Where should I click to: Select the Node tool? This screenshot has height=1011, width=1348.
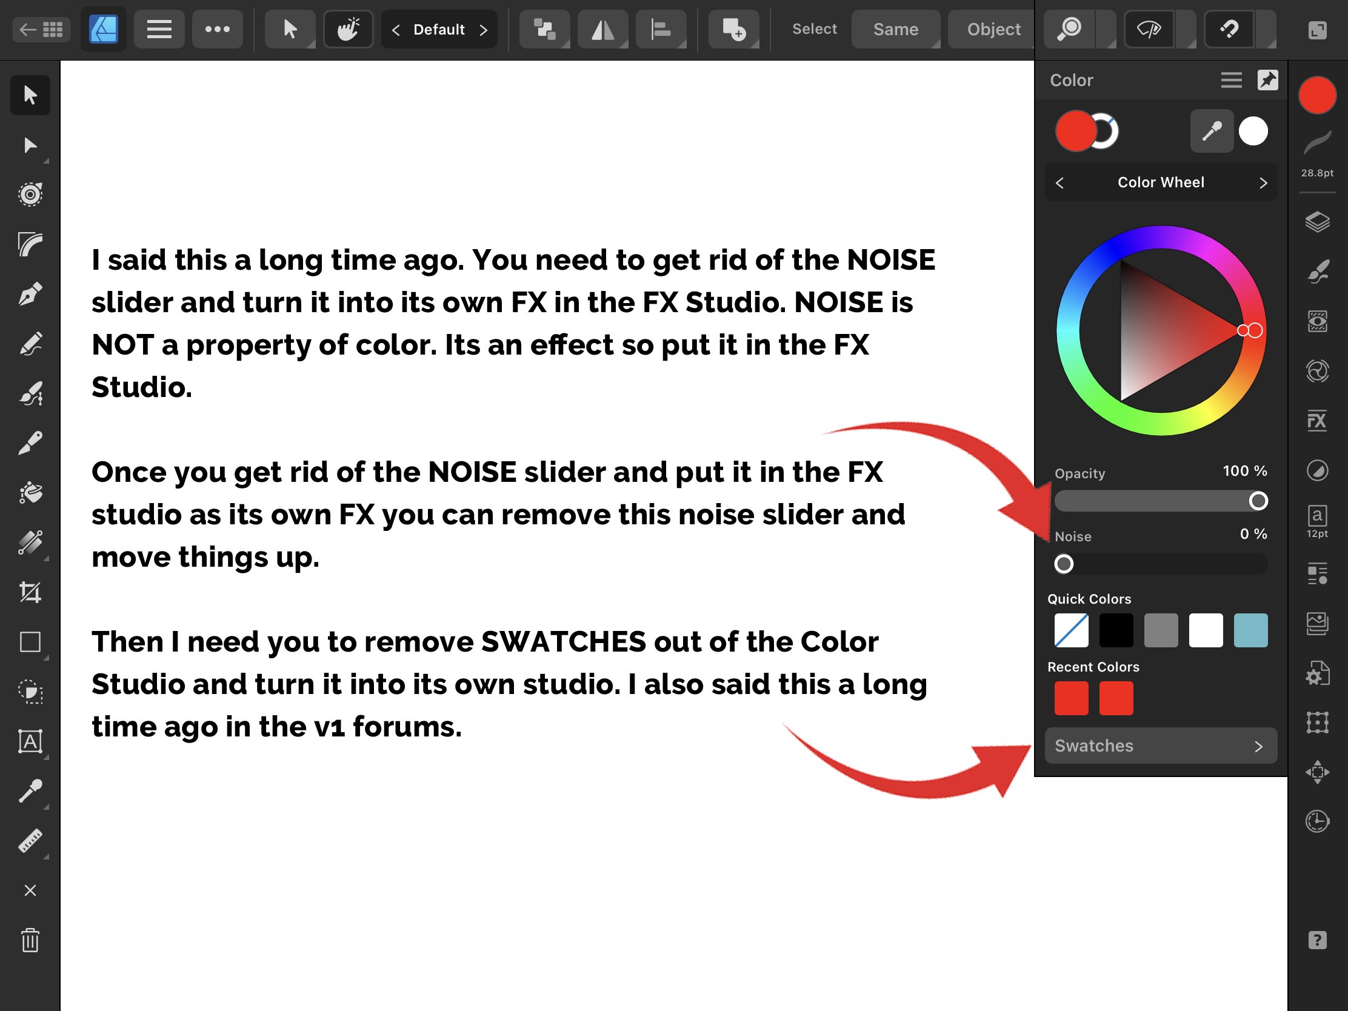(30, 145)
